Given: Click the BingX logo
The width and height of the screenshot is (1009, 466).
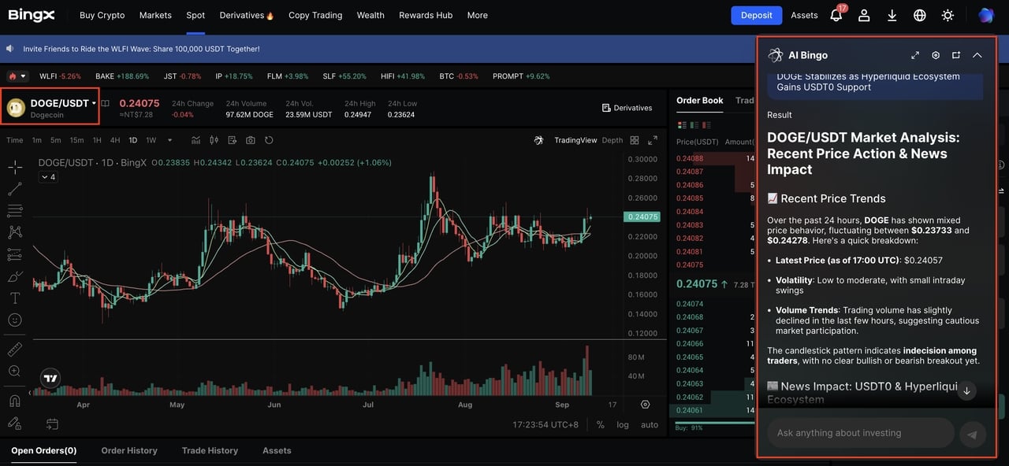Looking at the screenshot, I should [32, 15].
